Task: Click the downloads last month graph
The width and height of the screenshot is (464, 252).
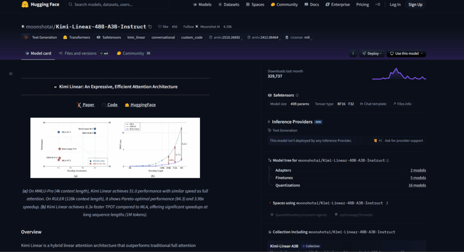Action: [x=399, y=74]
